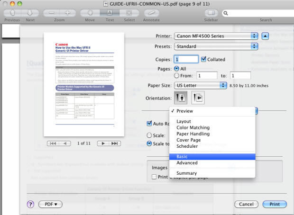The image size is (294, 215).
Task: Choose Paper Handling menu item
Action: point(212,134)
